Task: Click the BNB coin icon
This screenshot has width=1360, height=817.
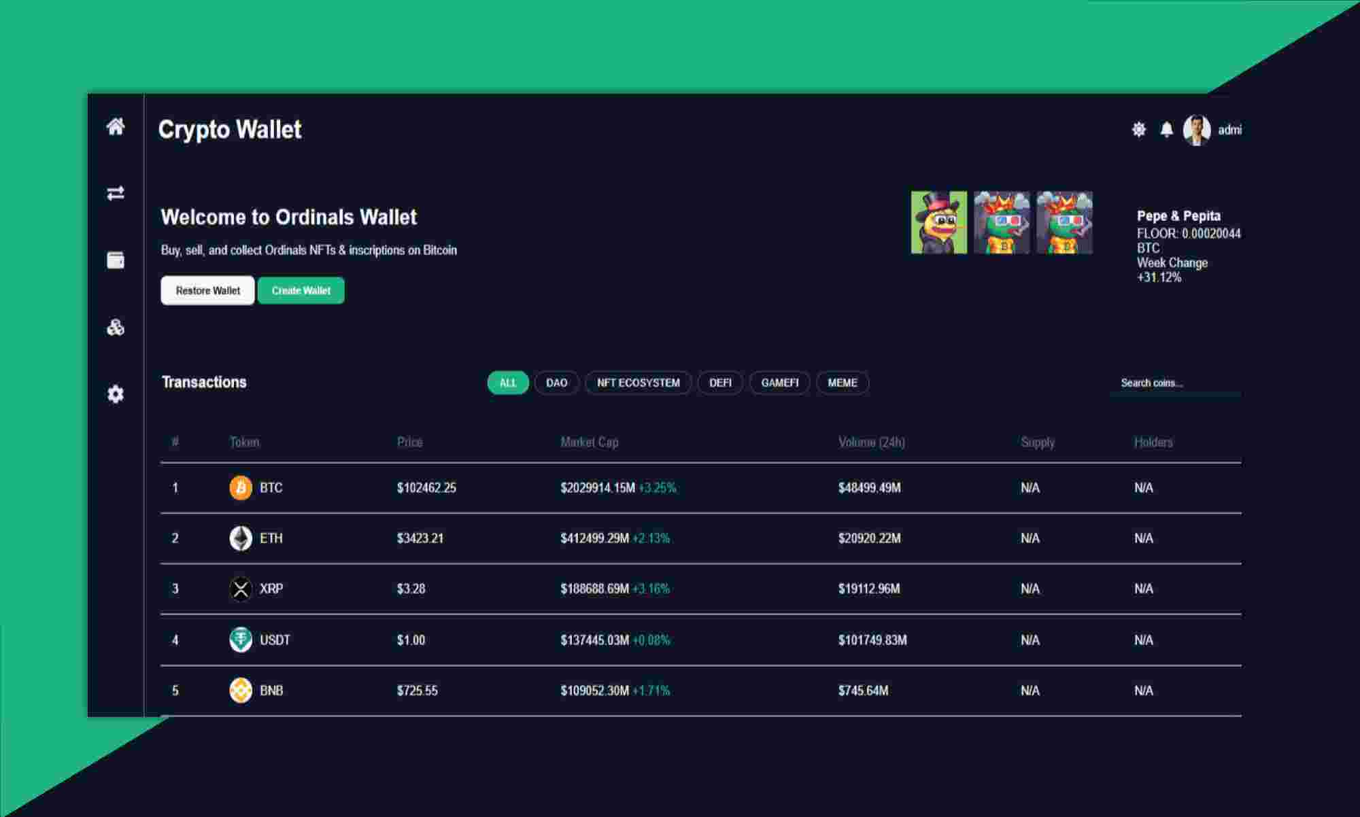Action: [x=241, y=691]
